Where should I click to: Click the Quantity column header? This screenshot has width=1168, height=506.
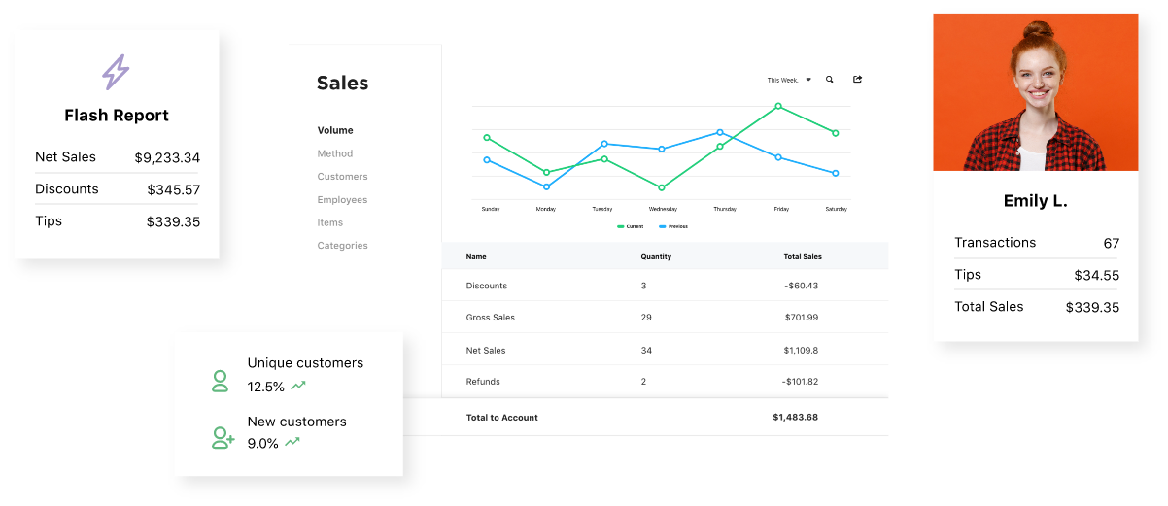point(656,257)
